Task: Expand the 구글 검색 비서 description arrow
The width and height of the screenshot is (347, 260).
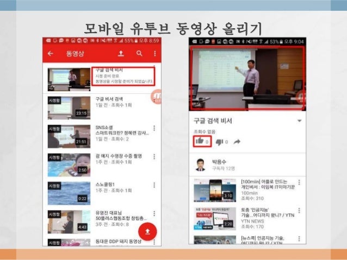Action: click(x=300, y=121)
